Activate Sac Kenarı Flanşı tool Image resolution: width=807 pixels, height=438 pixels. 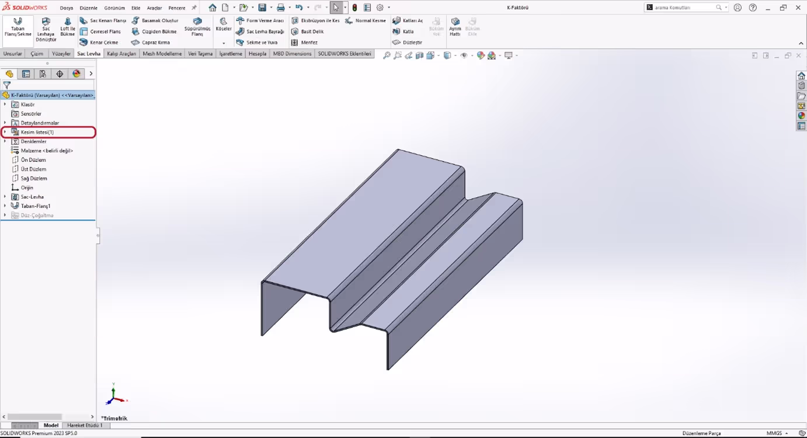103,20
